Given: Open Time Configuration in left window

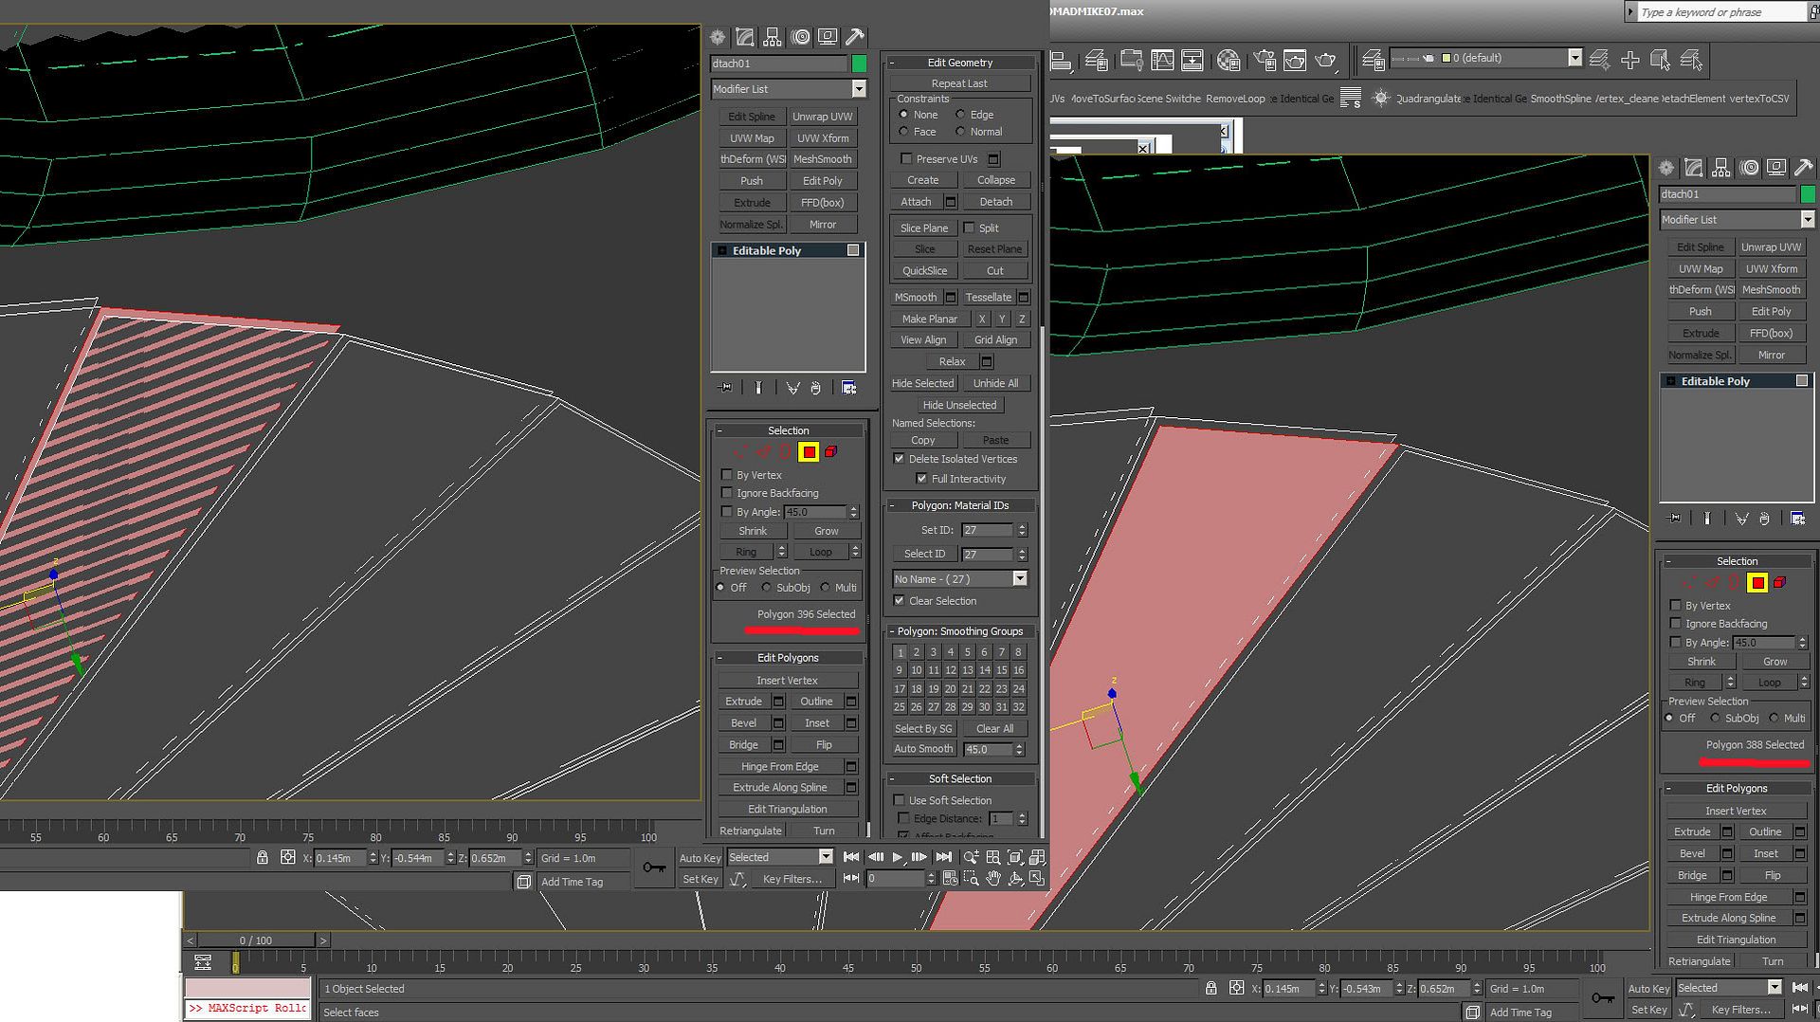Looking at the screenshot, I should [950, 879].
